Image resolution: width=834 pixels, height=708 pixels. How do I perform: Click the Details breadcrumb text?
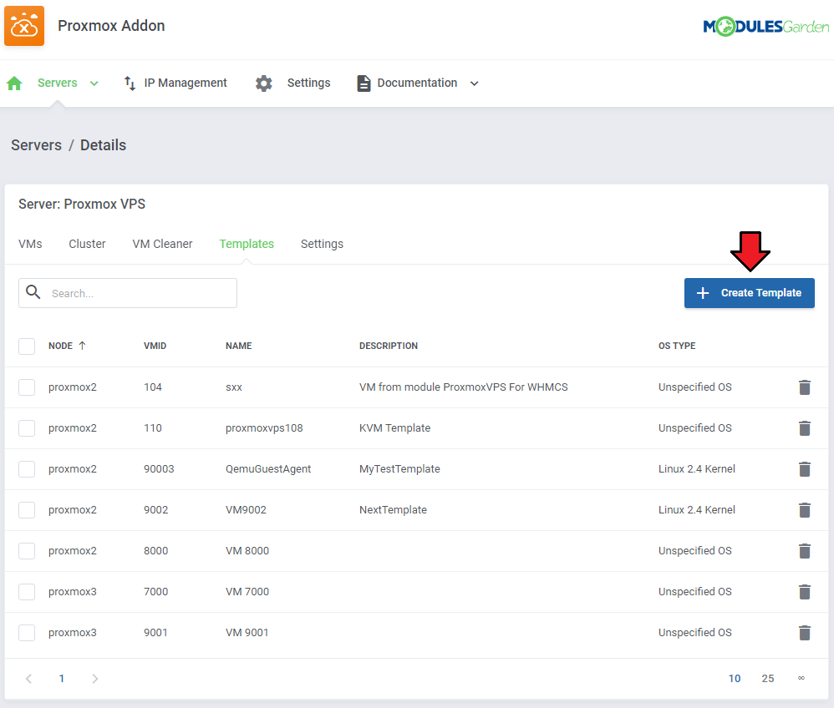[x=103, y=145]
